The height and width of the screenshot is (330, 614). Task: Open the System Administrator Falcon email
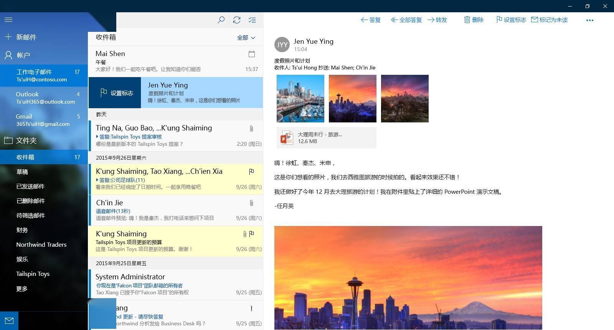[x=176, y=285]
